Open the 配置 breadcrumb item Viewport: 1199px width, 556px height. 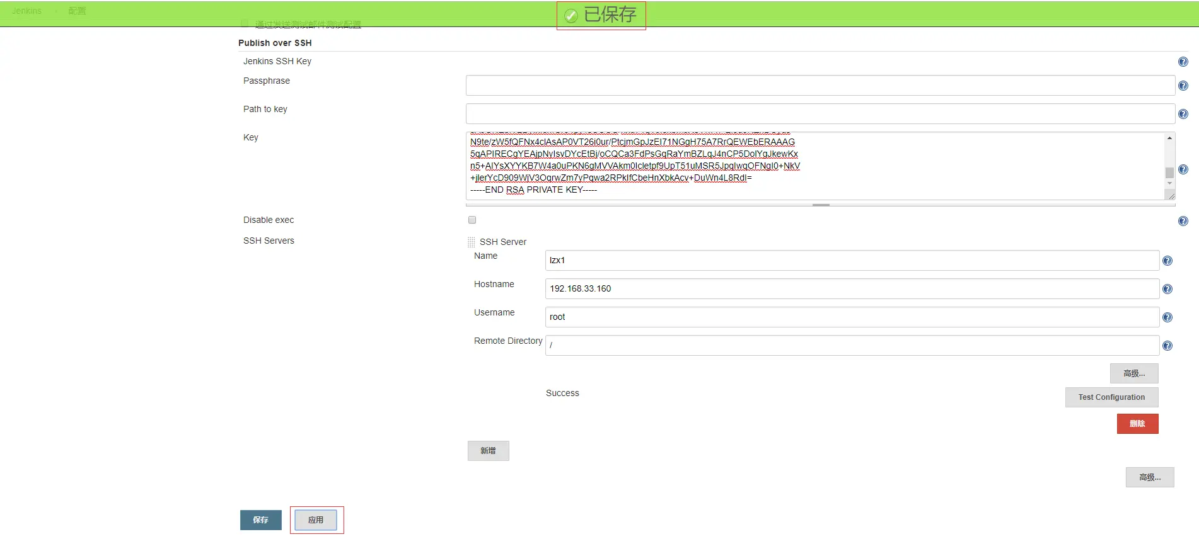(x=77, y=11)
